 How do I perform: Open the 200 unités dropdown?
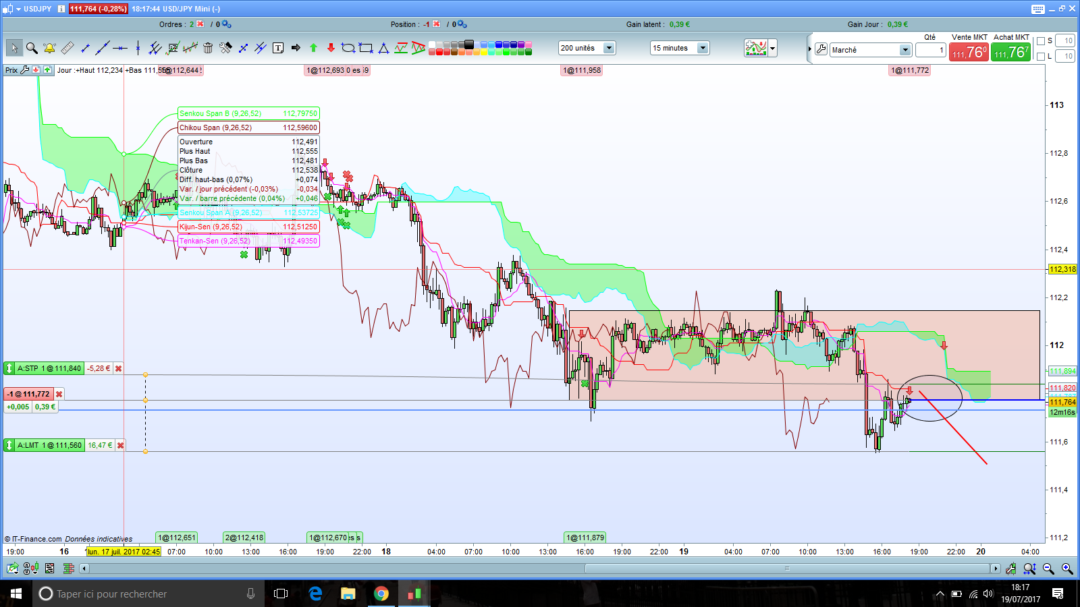click(609, 48)
